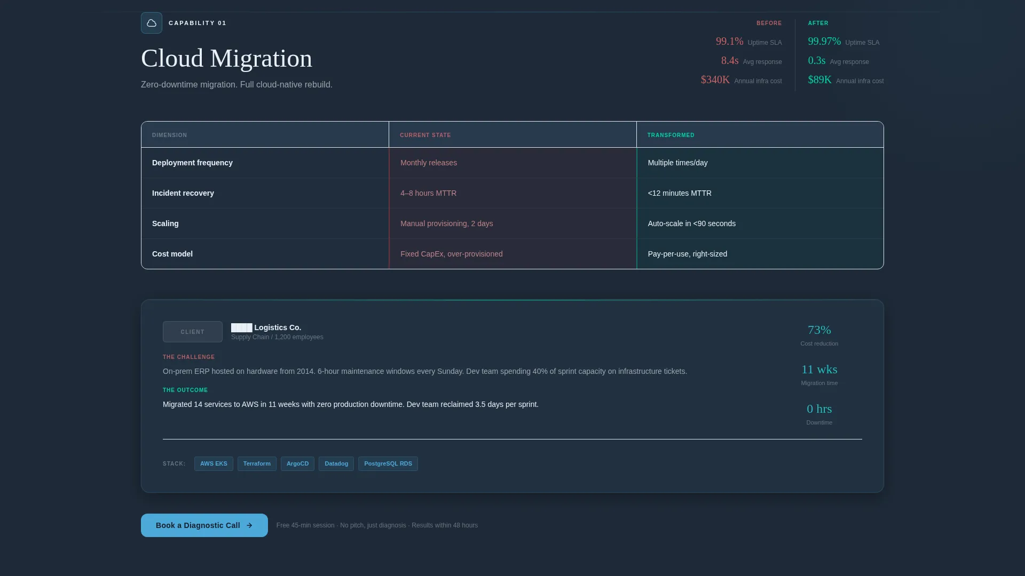
Task: Click the <12 minutes MTTR cell
Action: pyautogui.click(x=760, y=193)
